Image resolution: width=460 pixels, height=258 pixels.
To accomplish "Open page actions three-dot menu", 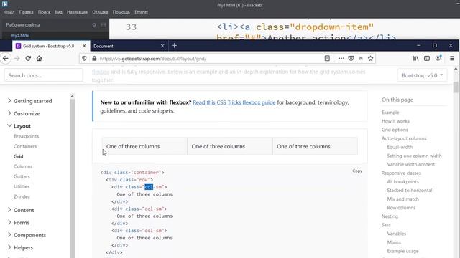I will pos(341,59).
